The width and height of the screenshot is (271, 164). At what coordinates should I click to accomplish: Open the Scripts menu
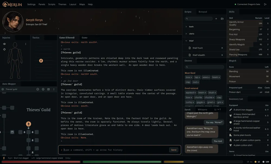click(52, 5)
